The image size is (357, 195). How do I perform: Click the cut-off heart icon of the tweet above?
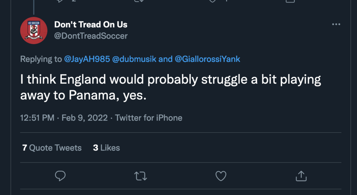(x=213, y=1)
